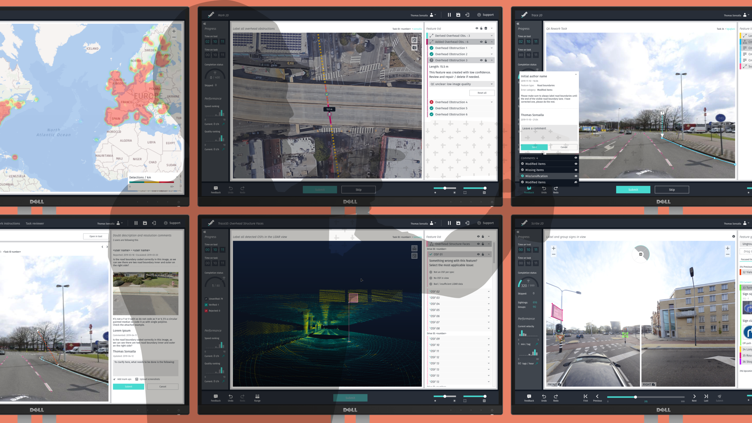
Task: Click Redo in Scribe 2D toolbar
Action: click(x=556, y=398)
